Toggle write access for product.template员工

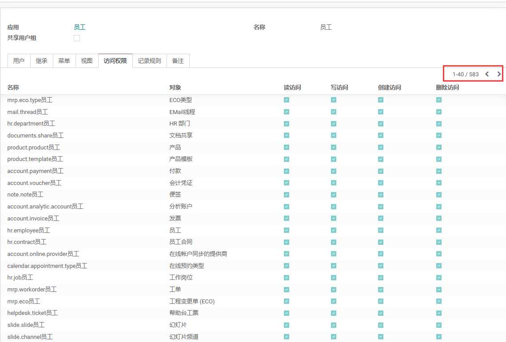point(334,159)
